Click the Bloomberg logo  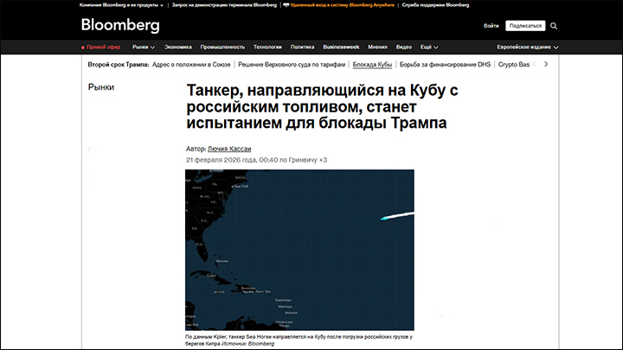pyautogui.click(x=120, y=25)
